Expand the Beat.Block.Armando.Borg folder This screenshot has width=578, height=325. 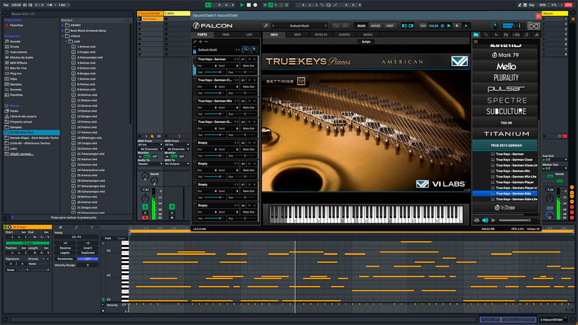tap(63, 30)
